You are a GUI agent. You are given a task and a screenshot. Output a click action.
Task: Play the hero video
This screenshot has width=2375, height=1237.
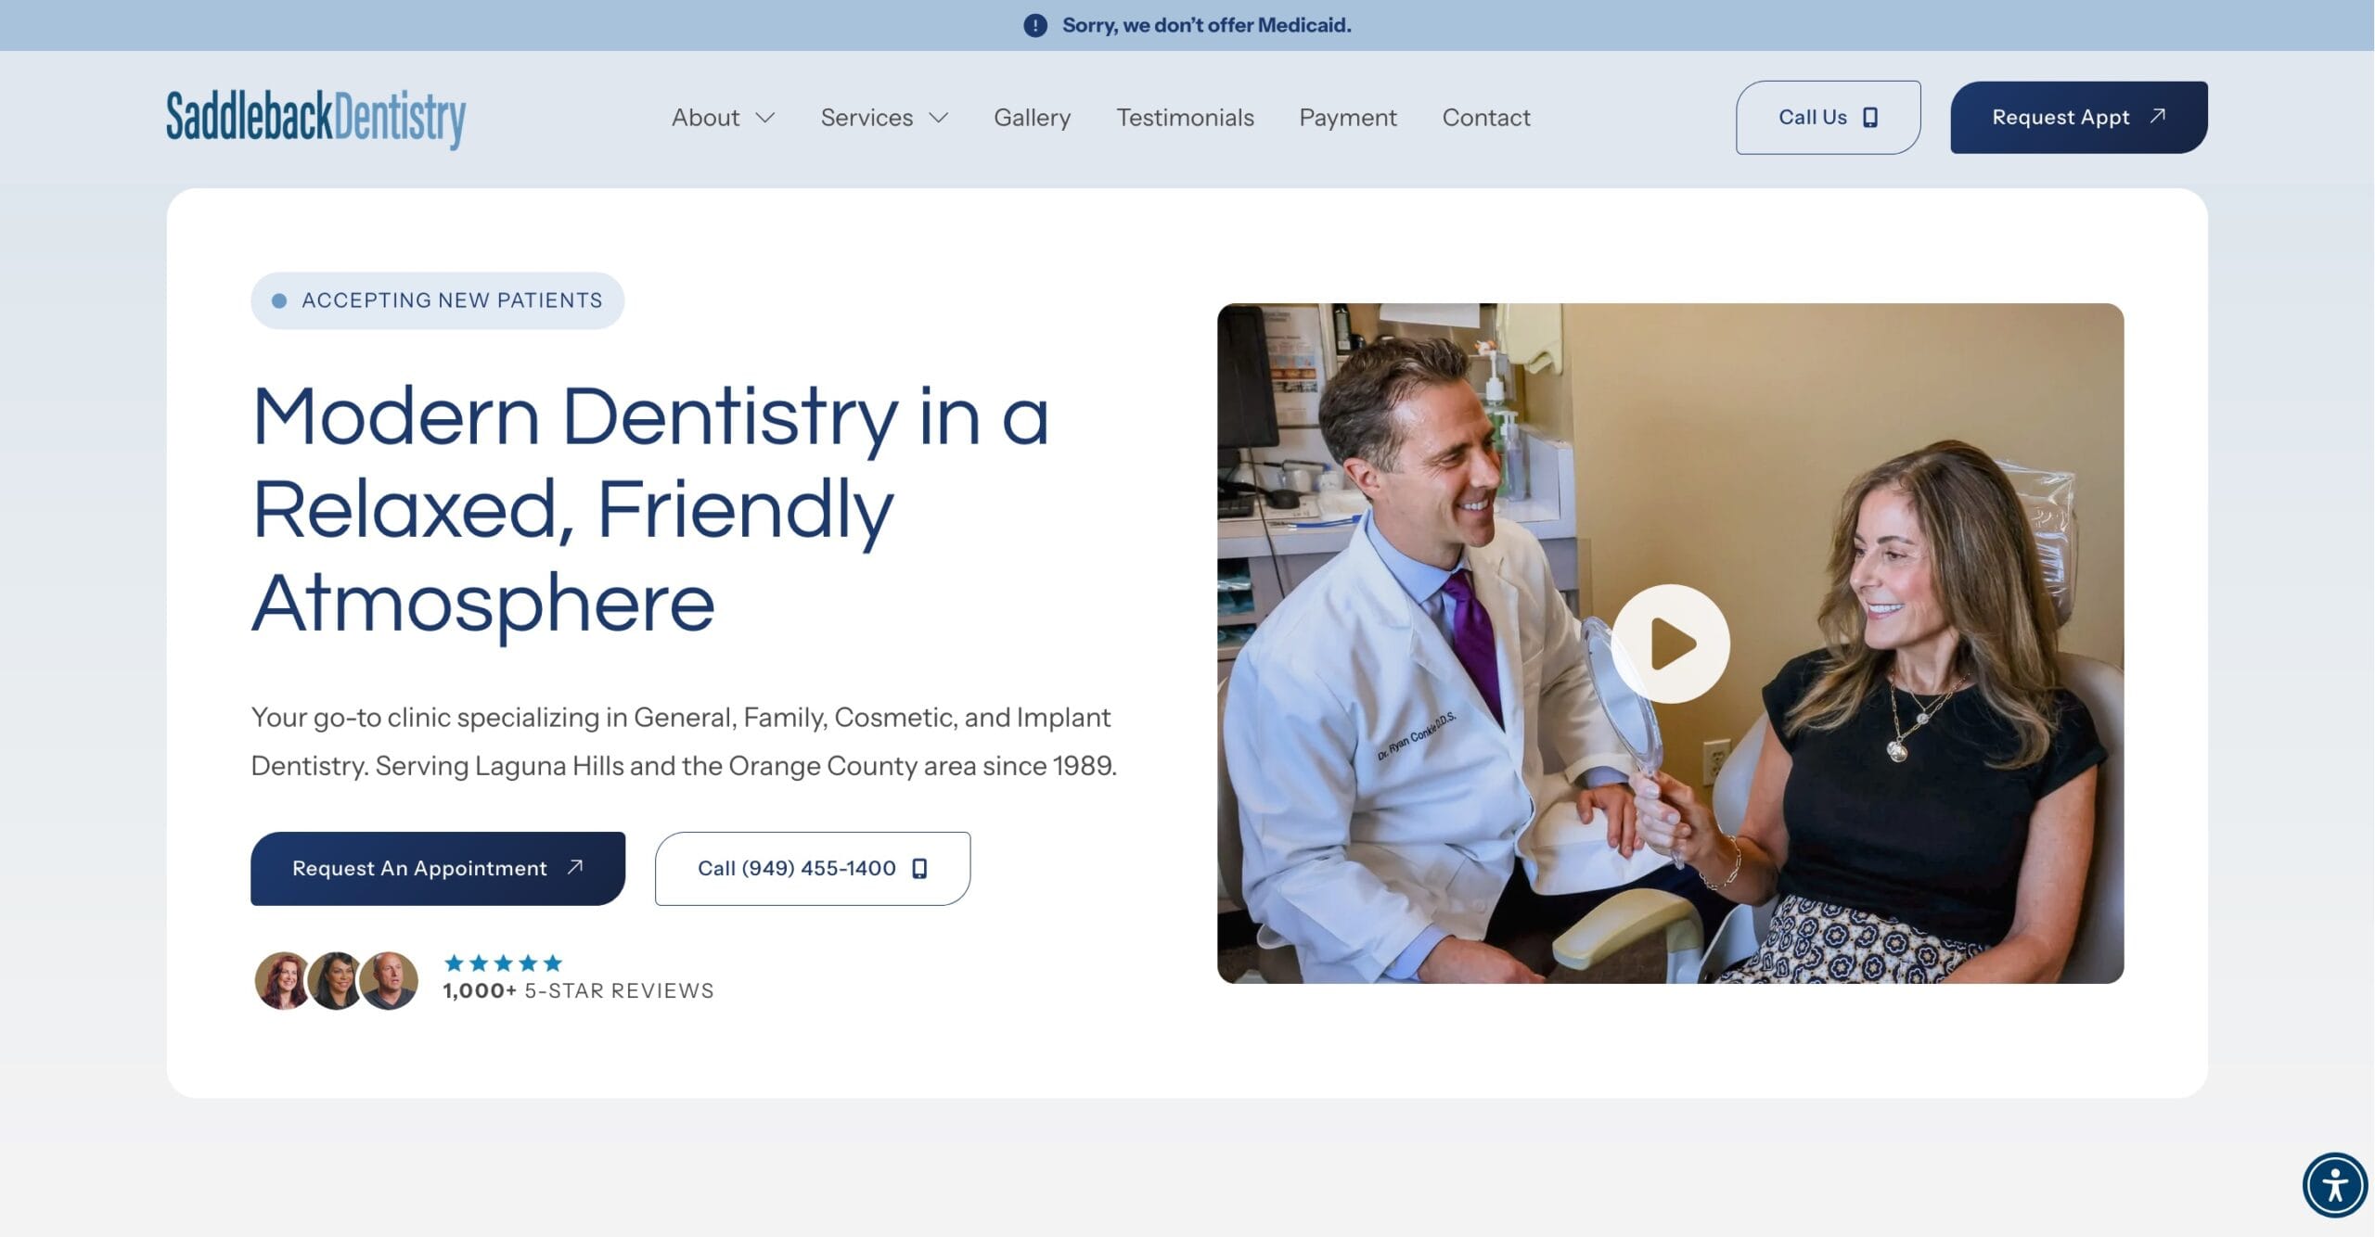(x=1670, y=644)
